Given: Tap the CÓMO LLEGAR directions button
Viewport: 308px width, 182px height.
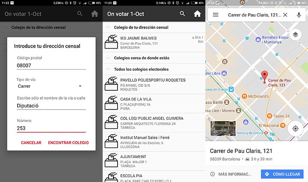Looking at the screenshot, I should 282,174.
